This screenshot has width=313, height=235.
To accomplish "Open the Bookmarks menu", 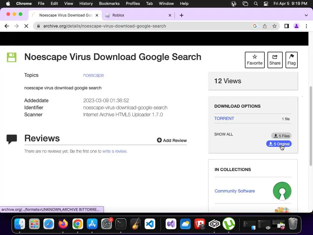I will [x=109, y=4].
